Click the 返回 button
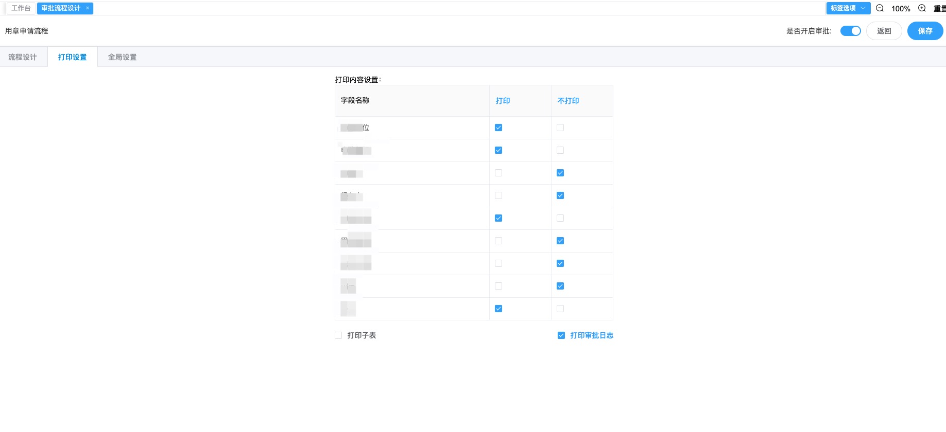Viewport: 946px width, 432px height. pyautogui.click(x=884, y=31)
